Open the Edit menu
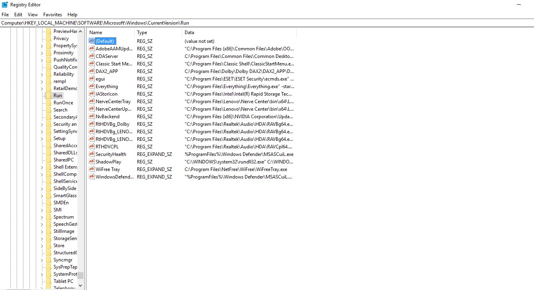Image resolution: width=534 pixels, height=290 pixels. 18,15
